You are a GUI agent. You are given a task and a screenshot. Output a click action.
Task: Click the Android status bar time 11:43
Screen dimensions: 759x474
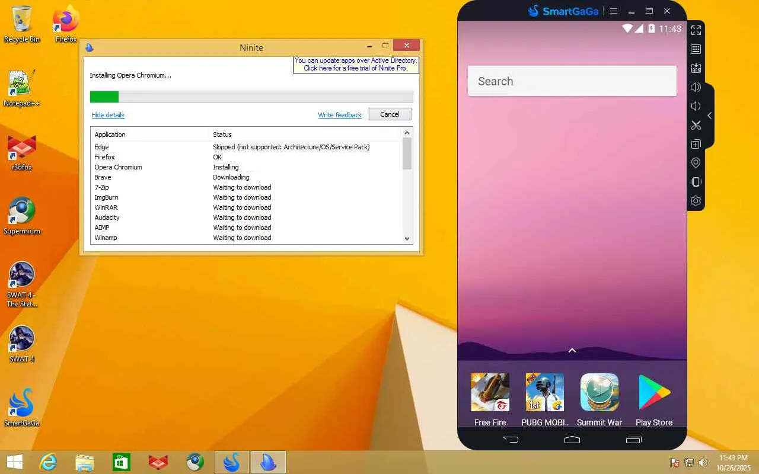pos(670,28)
